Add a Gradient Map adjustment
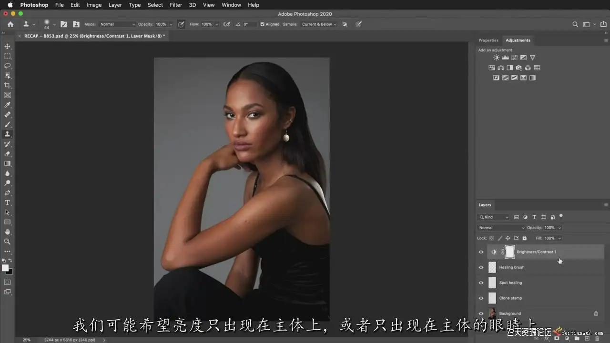 [532, 78]
